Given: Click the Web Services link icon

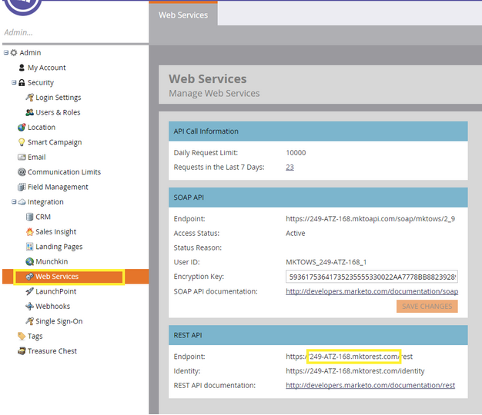Looking at the screenshot, I should point(29,277).
